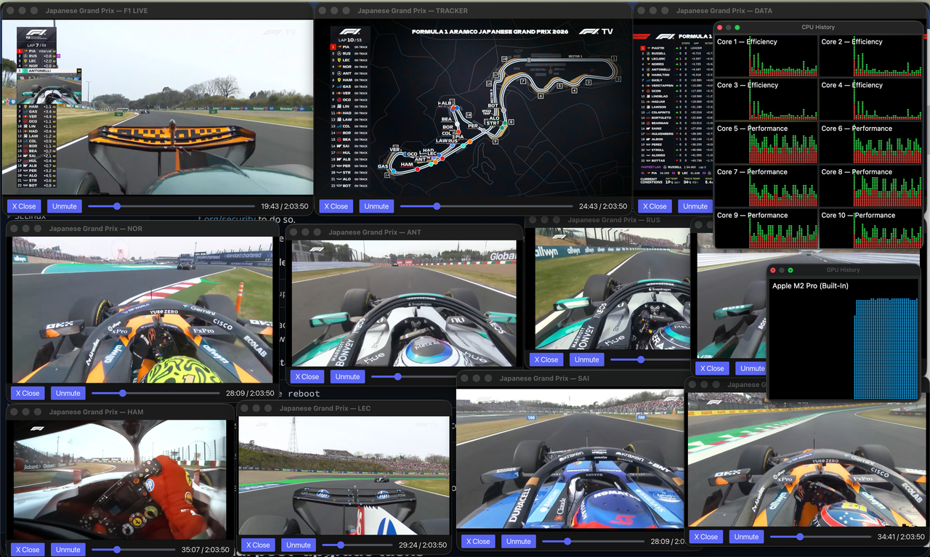Click the HAM onboard video feed
930x557 pixels.
click(119, 479)
